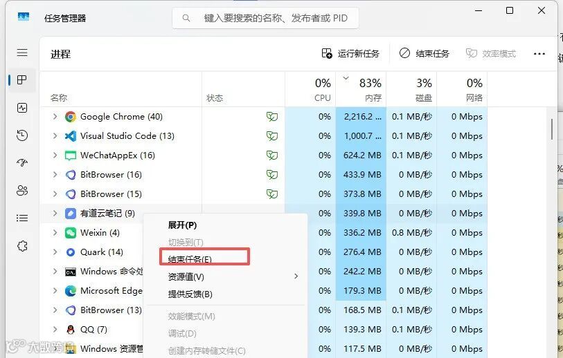The width and height of the screenshot is (563, 358).
Task: Sort by the 网络 column header
Action: [474, 98]
